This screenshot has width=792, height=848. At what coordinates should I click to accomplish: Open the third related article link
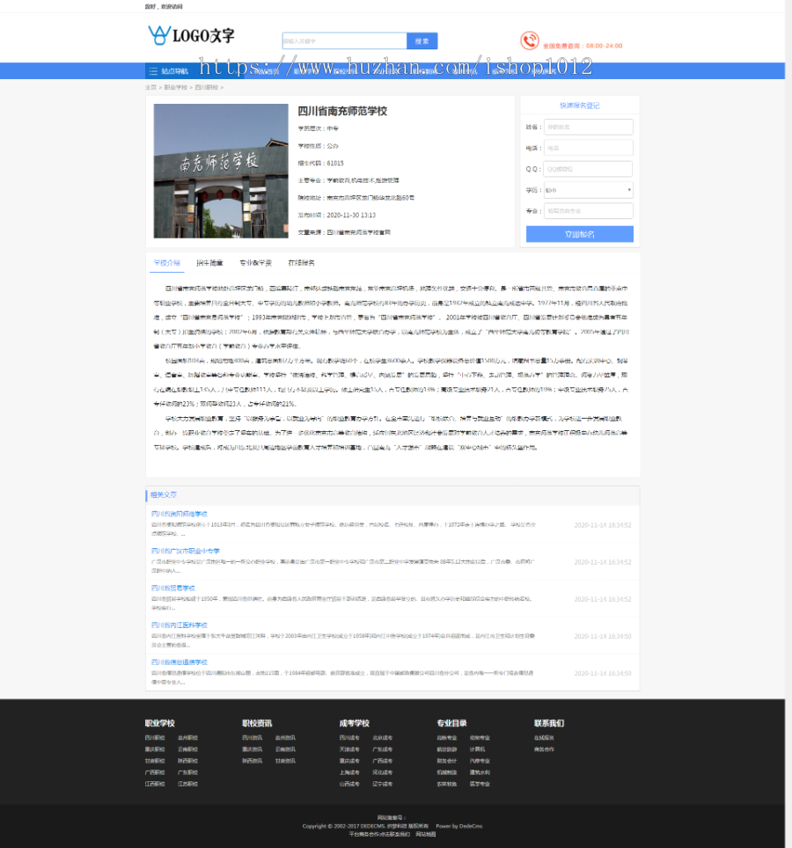point(173,588)
